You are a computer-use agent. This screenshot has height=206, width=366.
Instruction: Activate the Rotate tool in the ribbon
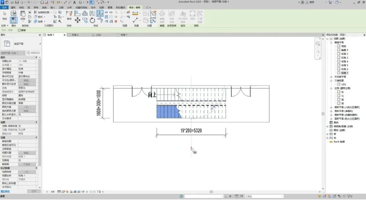(x=93, y=20)
